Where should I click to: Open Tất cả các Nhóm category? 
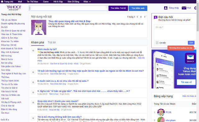9,20
